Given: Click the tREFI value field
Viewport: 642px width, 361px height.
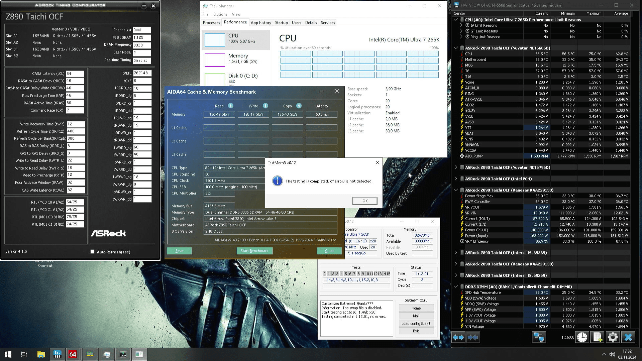Looking at the screenshot, I should point(142,73).
